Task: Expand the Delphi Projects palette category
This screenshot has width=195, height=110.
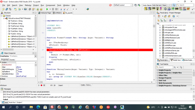Action: click(158, 70)
